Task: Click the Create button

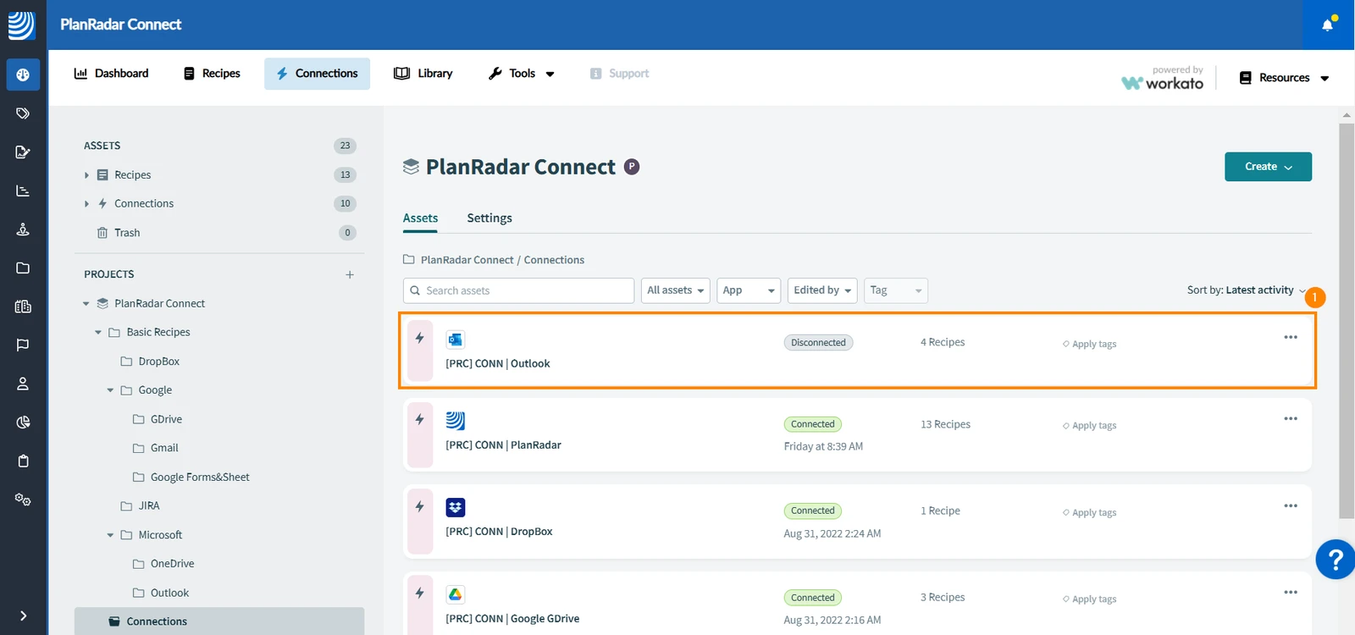Action: coord(1268,167)
